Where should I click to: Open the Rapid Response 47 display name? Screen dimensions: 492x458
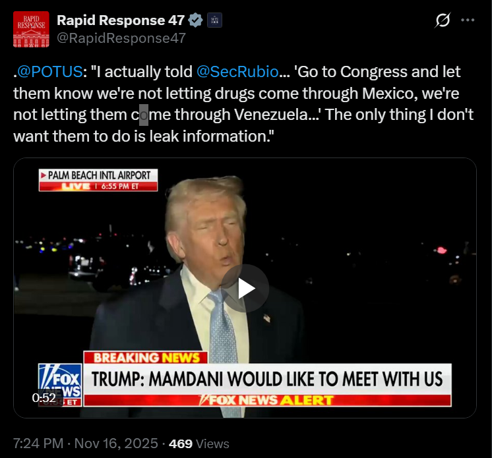(121, 20)
